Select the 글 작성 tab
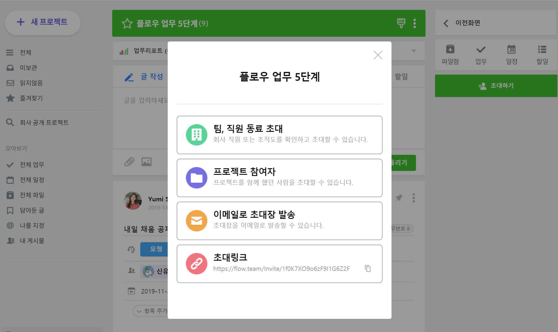Image resolution: width=558 pixels, height=332 pixels. pos(144,77)
